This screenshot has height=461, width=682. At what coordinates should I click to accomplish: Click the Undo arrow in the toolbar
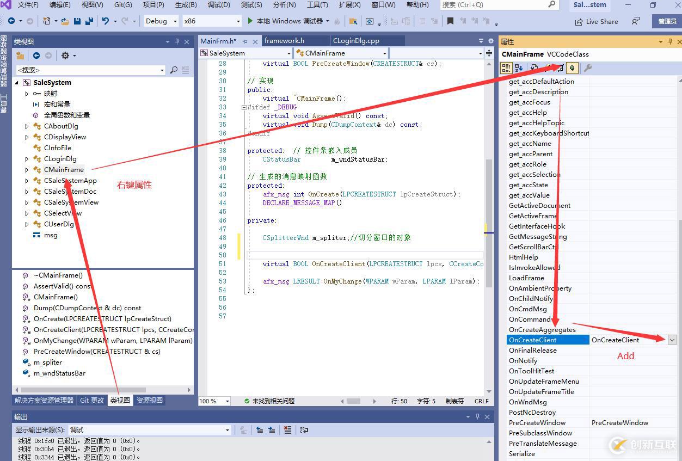tap(106, 21)
